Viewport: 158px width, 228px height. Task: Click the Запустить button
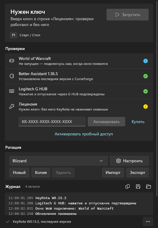[128, 15]
